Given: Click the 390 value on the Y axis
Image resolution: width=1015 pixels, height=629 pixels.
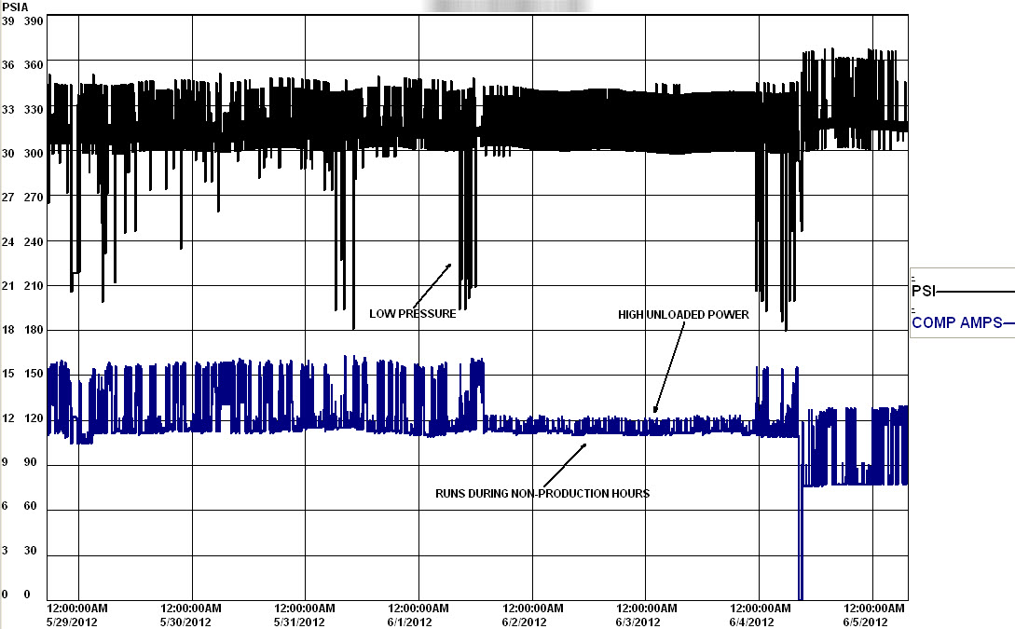Looking at the screenshot, I should (33, 21).
